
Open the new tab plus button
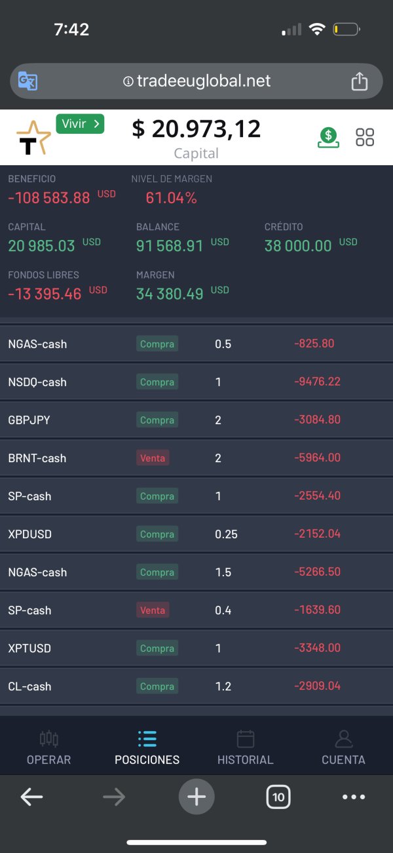[x=196, y=797]
